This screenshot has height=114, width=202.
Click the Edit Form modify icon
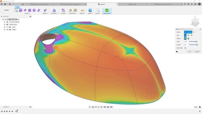tap(45, 10)
